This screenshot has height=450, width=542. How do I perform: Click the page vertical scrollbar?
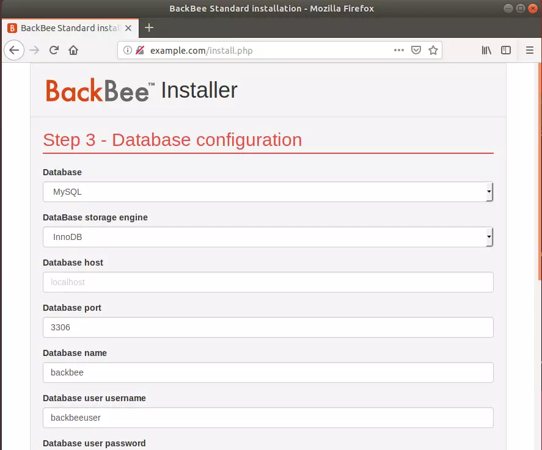click(x=540, y=172)
